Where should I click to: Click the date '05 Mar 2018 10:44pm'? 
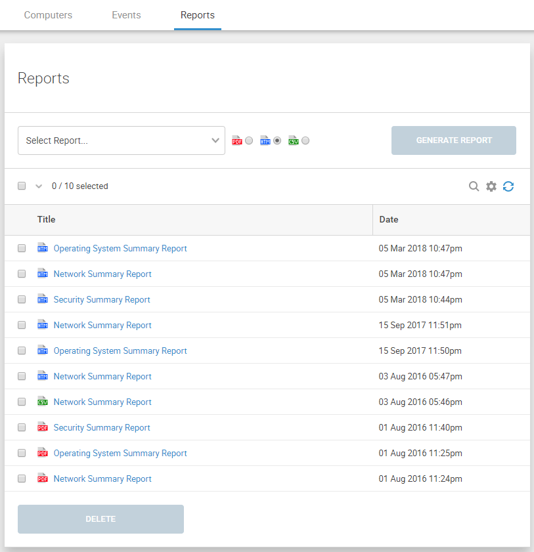(420, 299)
